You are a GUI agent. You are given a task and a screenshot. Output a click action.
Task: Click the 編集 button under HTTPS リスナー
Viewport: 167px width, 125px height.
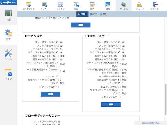(111, 104)
